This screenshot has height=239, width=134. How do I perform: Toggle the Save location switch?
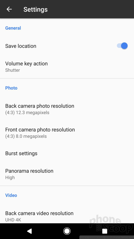(122, 46)
